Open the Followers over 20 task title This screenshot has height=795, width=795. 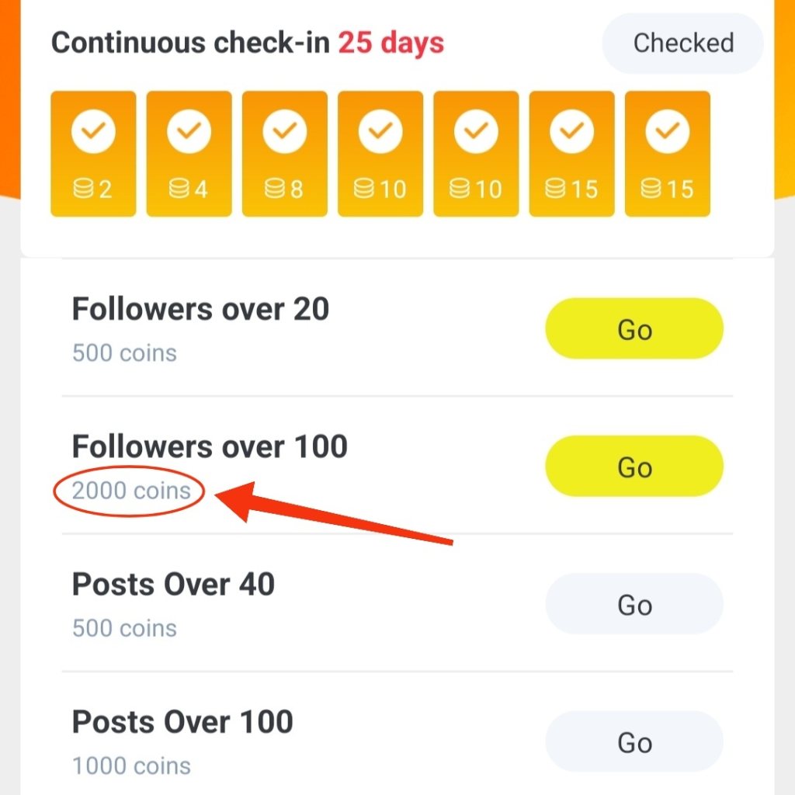pyautogui.click(x=200, y=310)
